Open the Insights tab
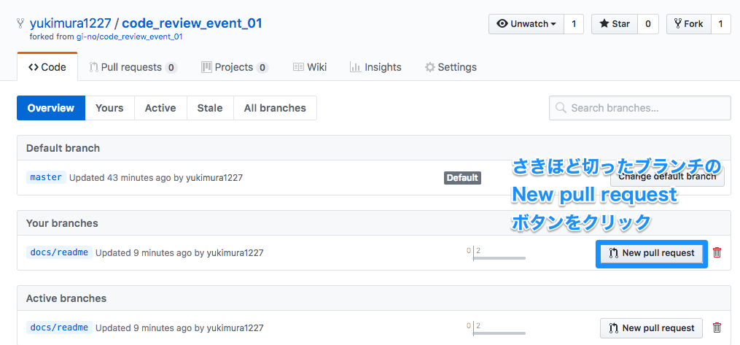The width and height of the screenshot is (740, 345). (x=375, y=68)
